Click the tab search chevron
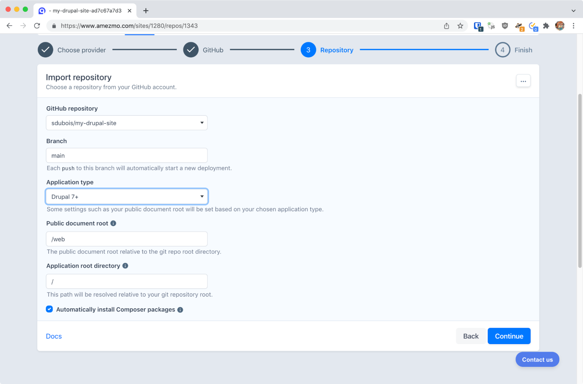Screen dimensions: 583x384 tap(573, 11)
